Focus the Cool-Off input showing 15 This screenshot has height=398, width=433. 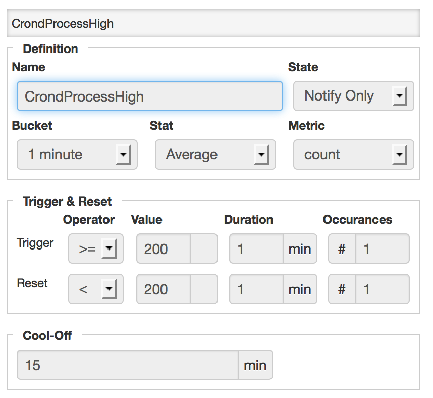click(127, 365)
